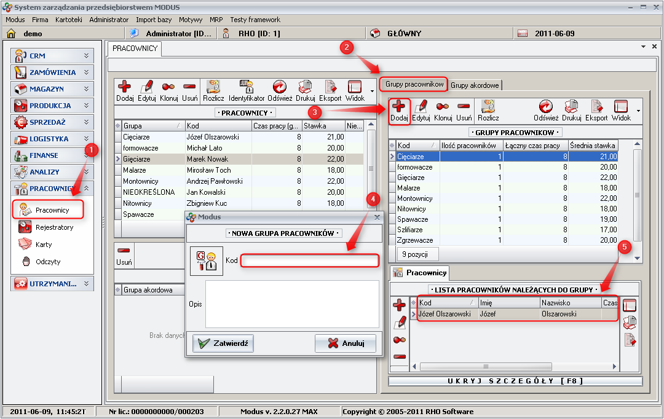Click Eksport in the left employees toolbar
This screenshot has width=664, height=419.
tap(330, 91)
